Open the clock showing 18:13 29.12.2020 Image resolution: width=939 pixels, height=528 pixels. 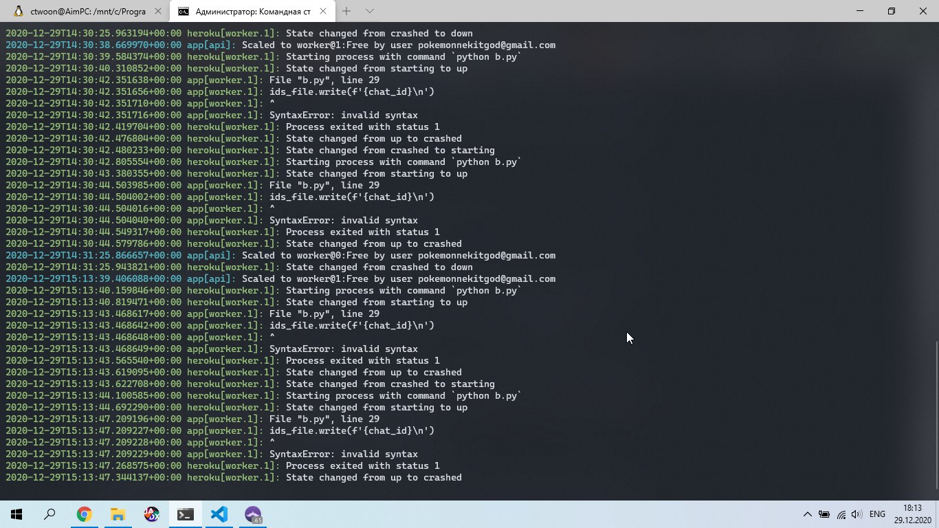click(913, 514)
